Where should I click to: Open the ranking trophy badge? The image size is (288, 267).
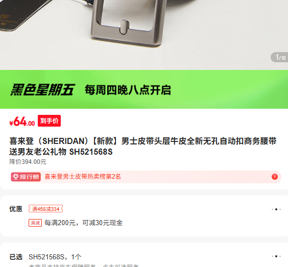pyautogui.click(x=26, y=177)
